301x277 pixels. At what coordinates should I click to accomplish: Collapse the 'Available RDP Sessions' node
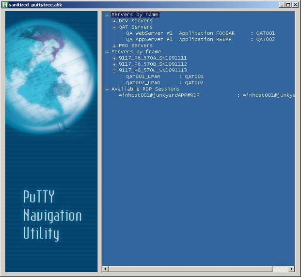pyautogui.click(x=107, y=89)
